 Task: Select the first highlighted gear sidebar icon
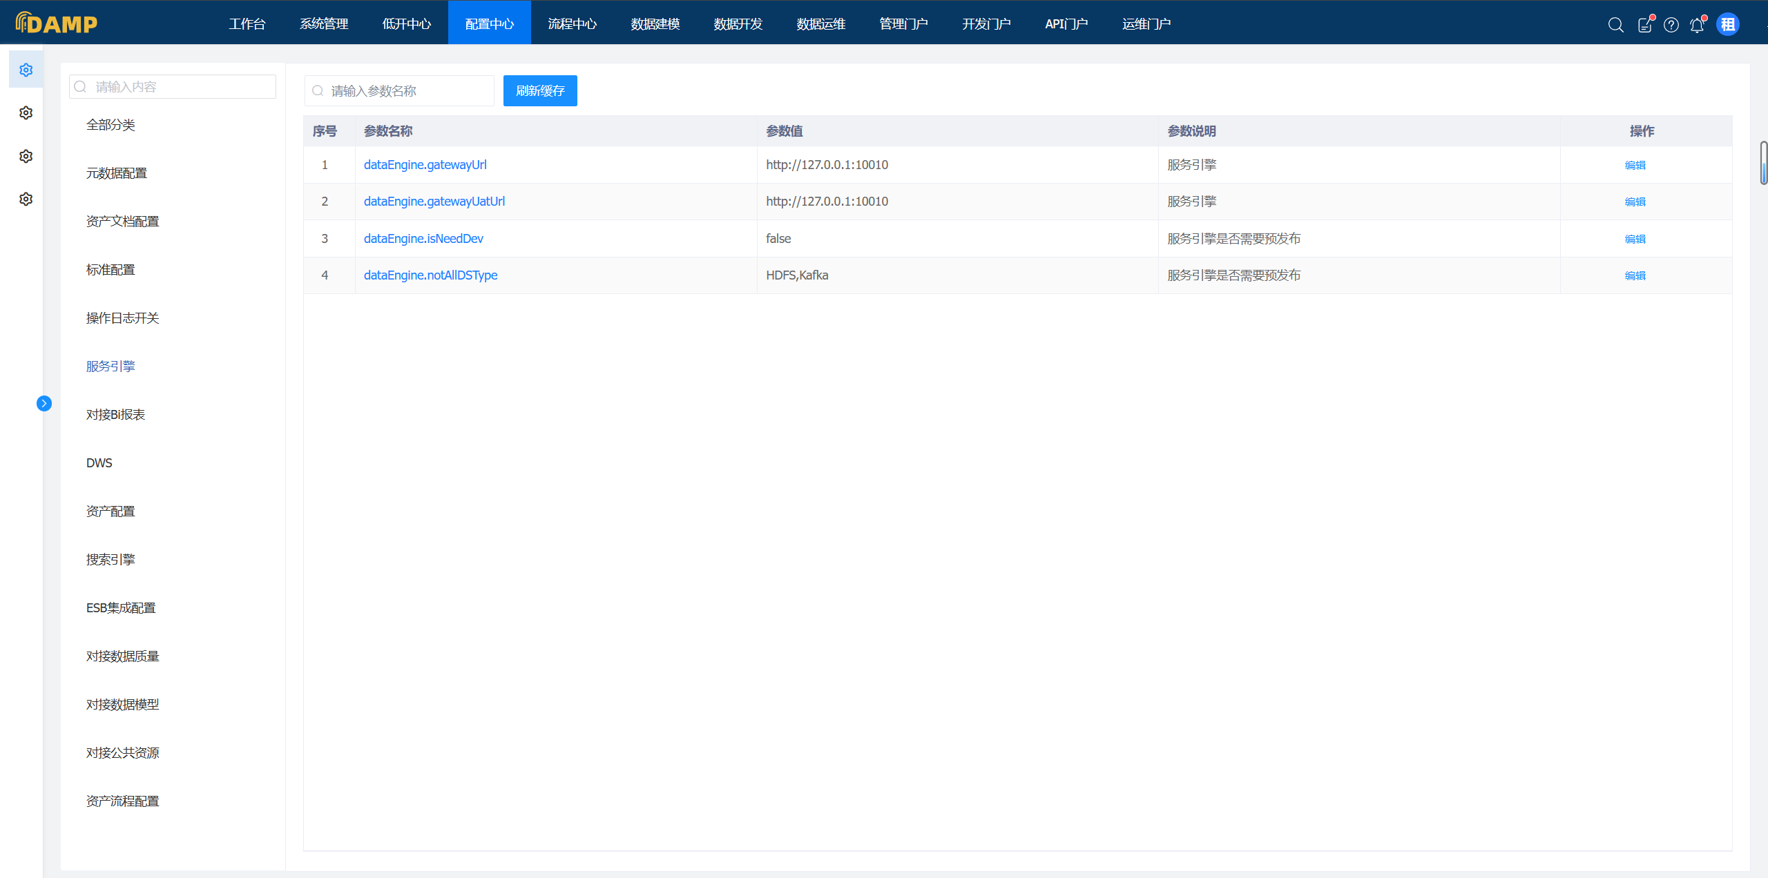tap(26, 70)
